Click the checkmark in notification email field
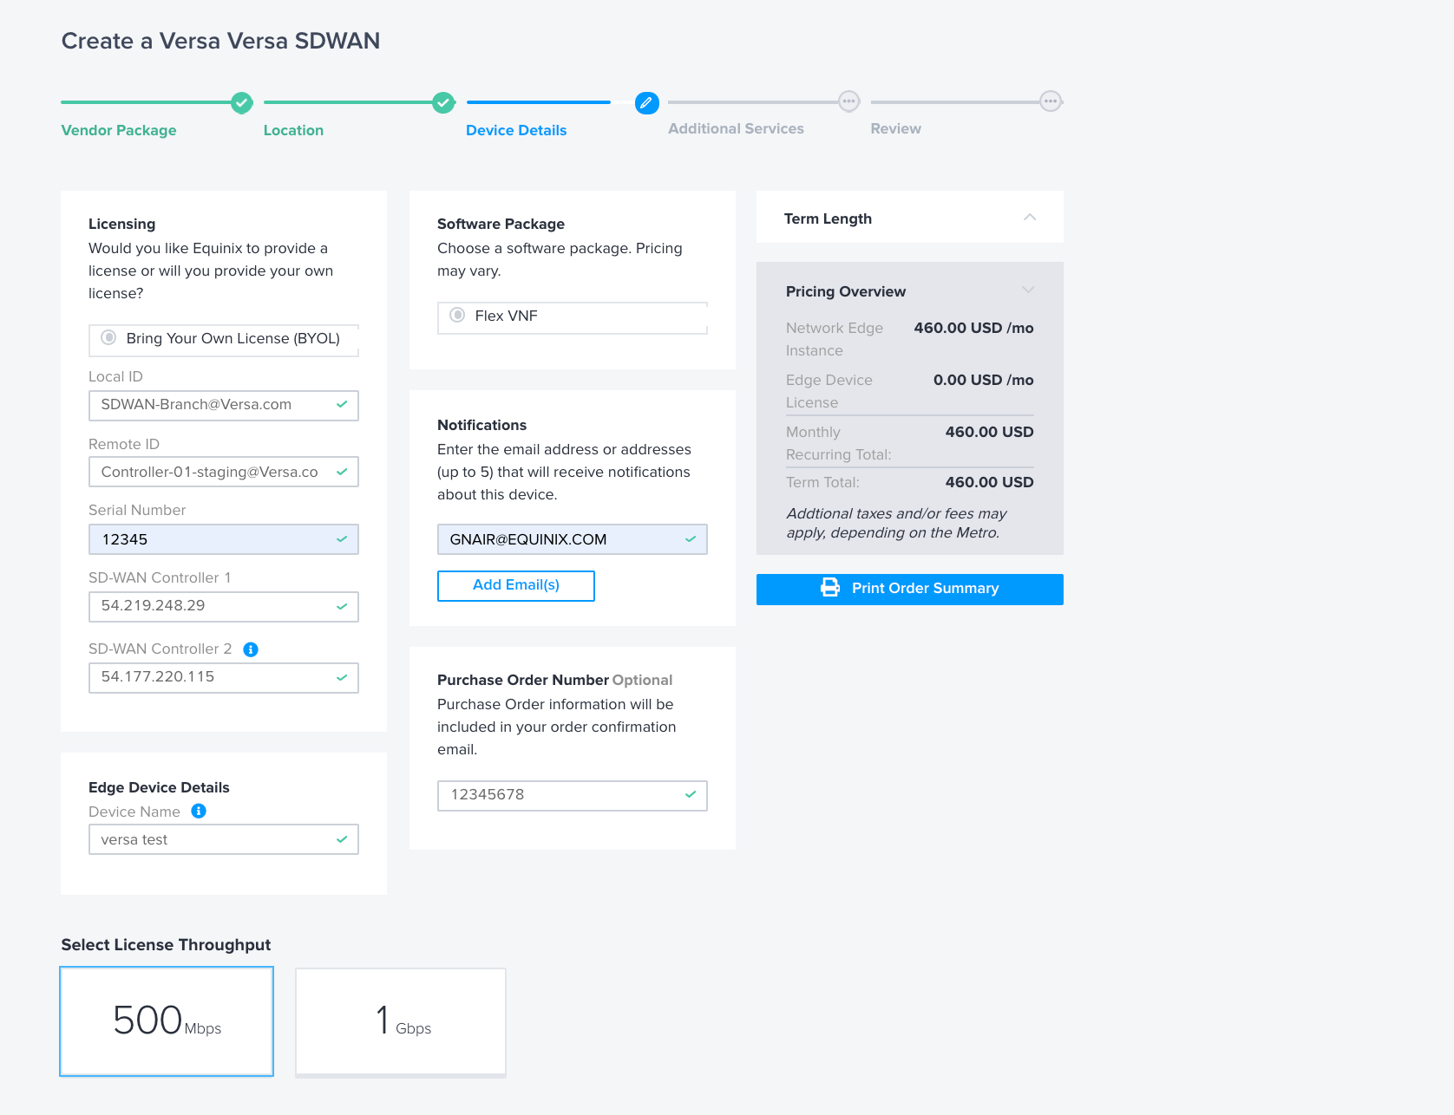Image resolution: width=1454 pixels, height=1115 pixels. [691, 539]
